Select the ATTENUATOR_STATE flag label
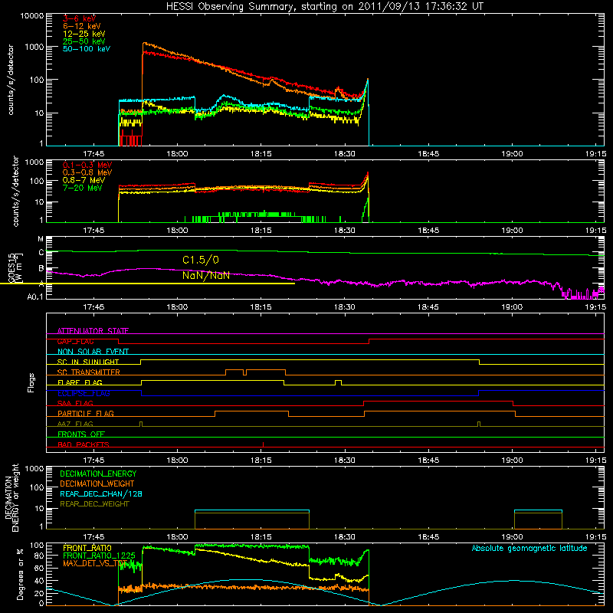This screenshot has height=613, width=613. coord(93,331)
